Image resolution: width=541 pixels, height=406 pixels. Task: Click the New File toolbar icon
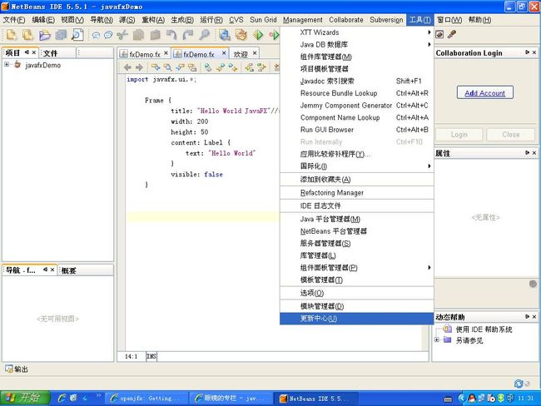[x=12, y=34]
